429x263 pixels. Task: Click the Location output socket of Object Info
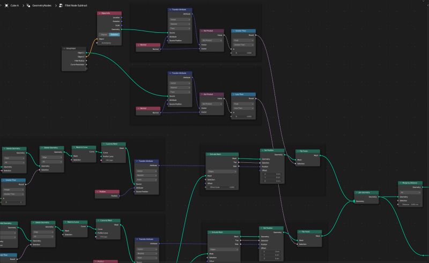click(x=122, y=18)
